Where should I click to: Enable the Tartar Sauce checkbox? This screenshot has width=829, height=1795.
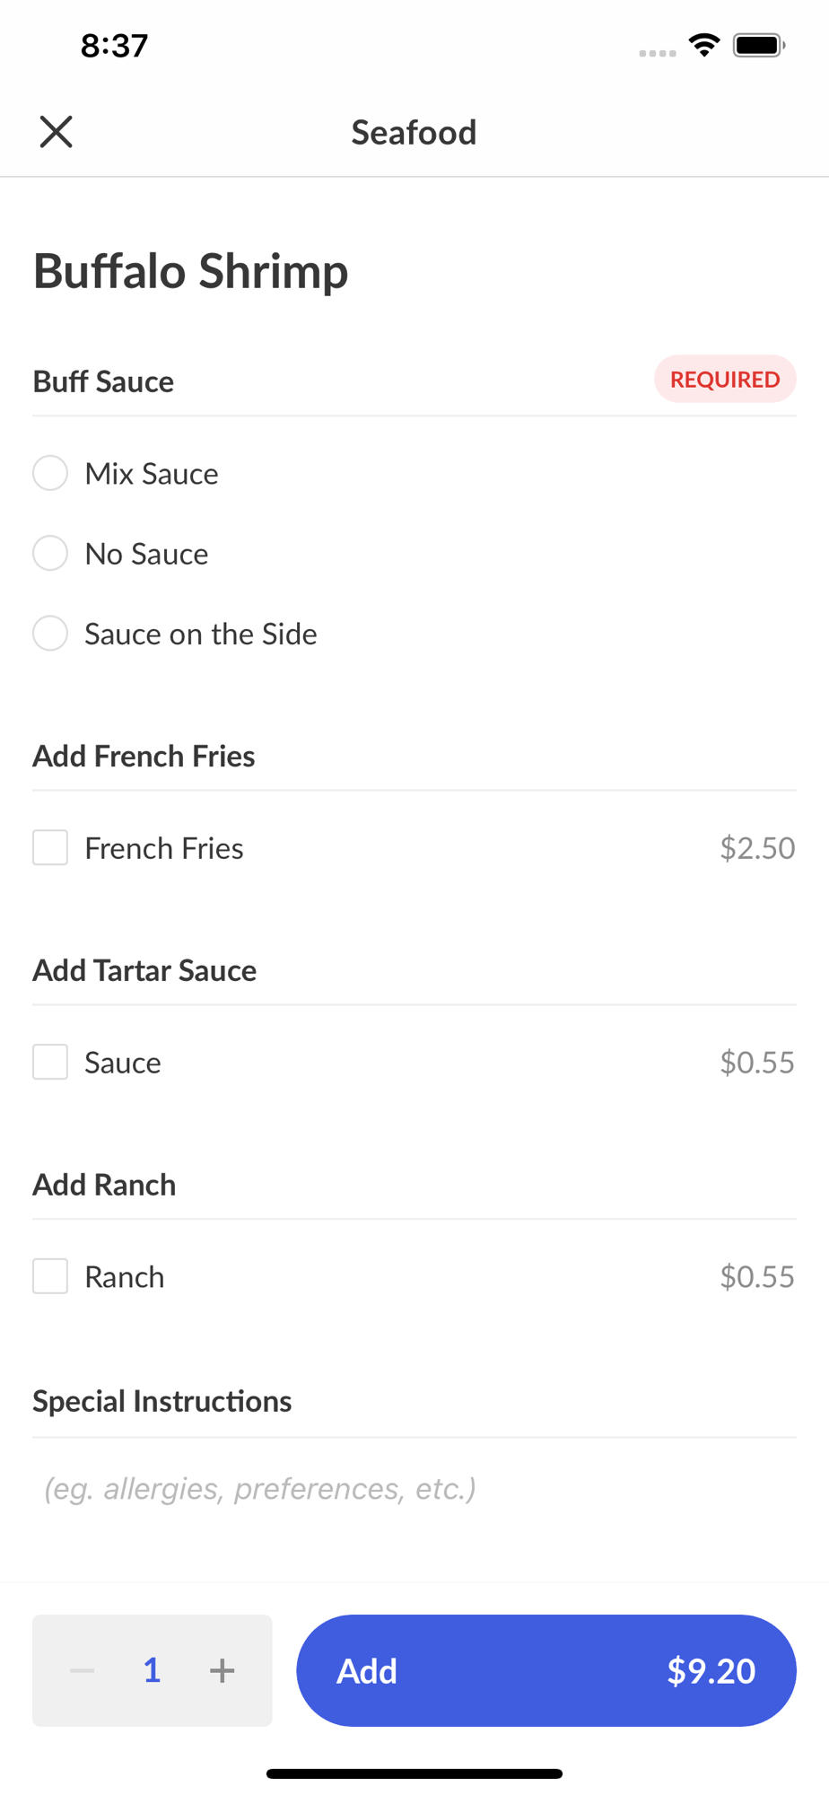click(x=50, y=1062)
